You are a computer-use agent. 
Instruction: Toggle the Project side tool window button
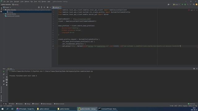pos(1,10)
